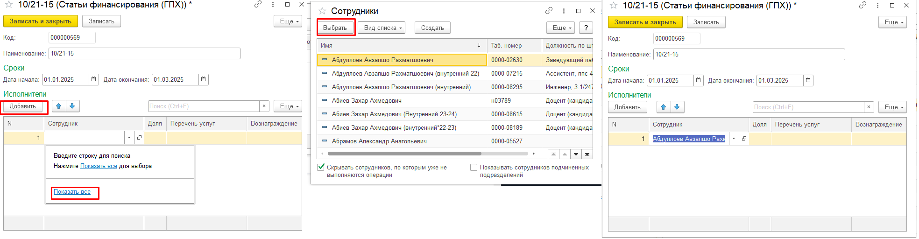Jump to the last record in the employee list

pos(587,154)
